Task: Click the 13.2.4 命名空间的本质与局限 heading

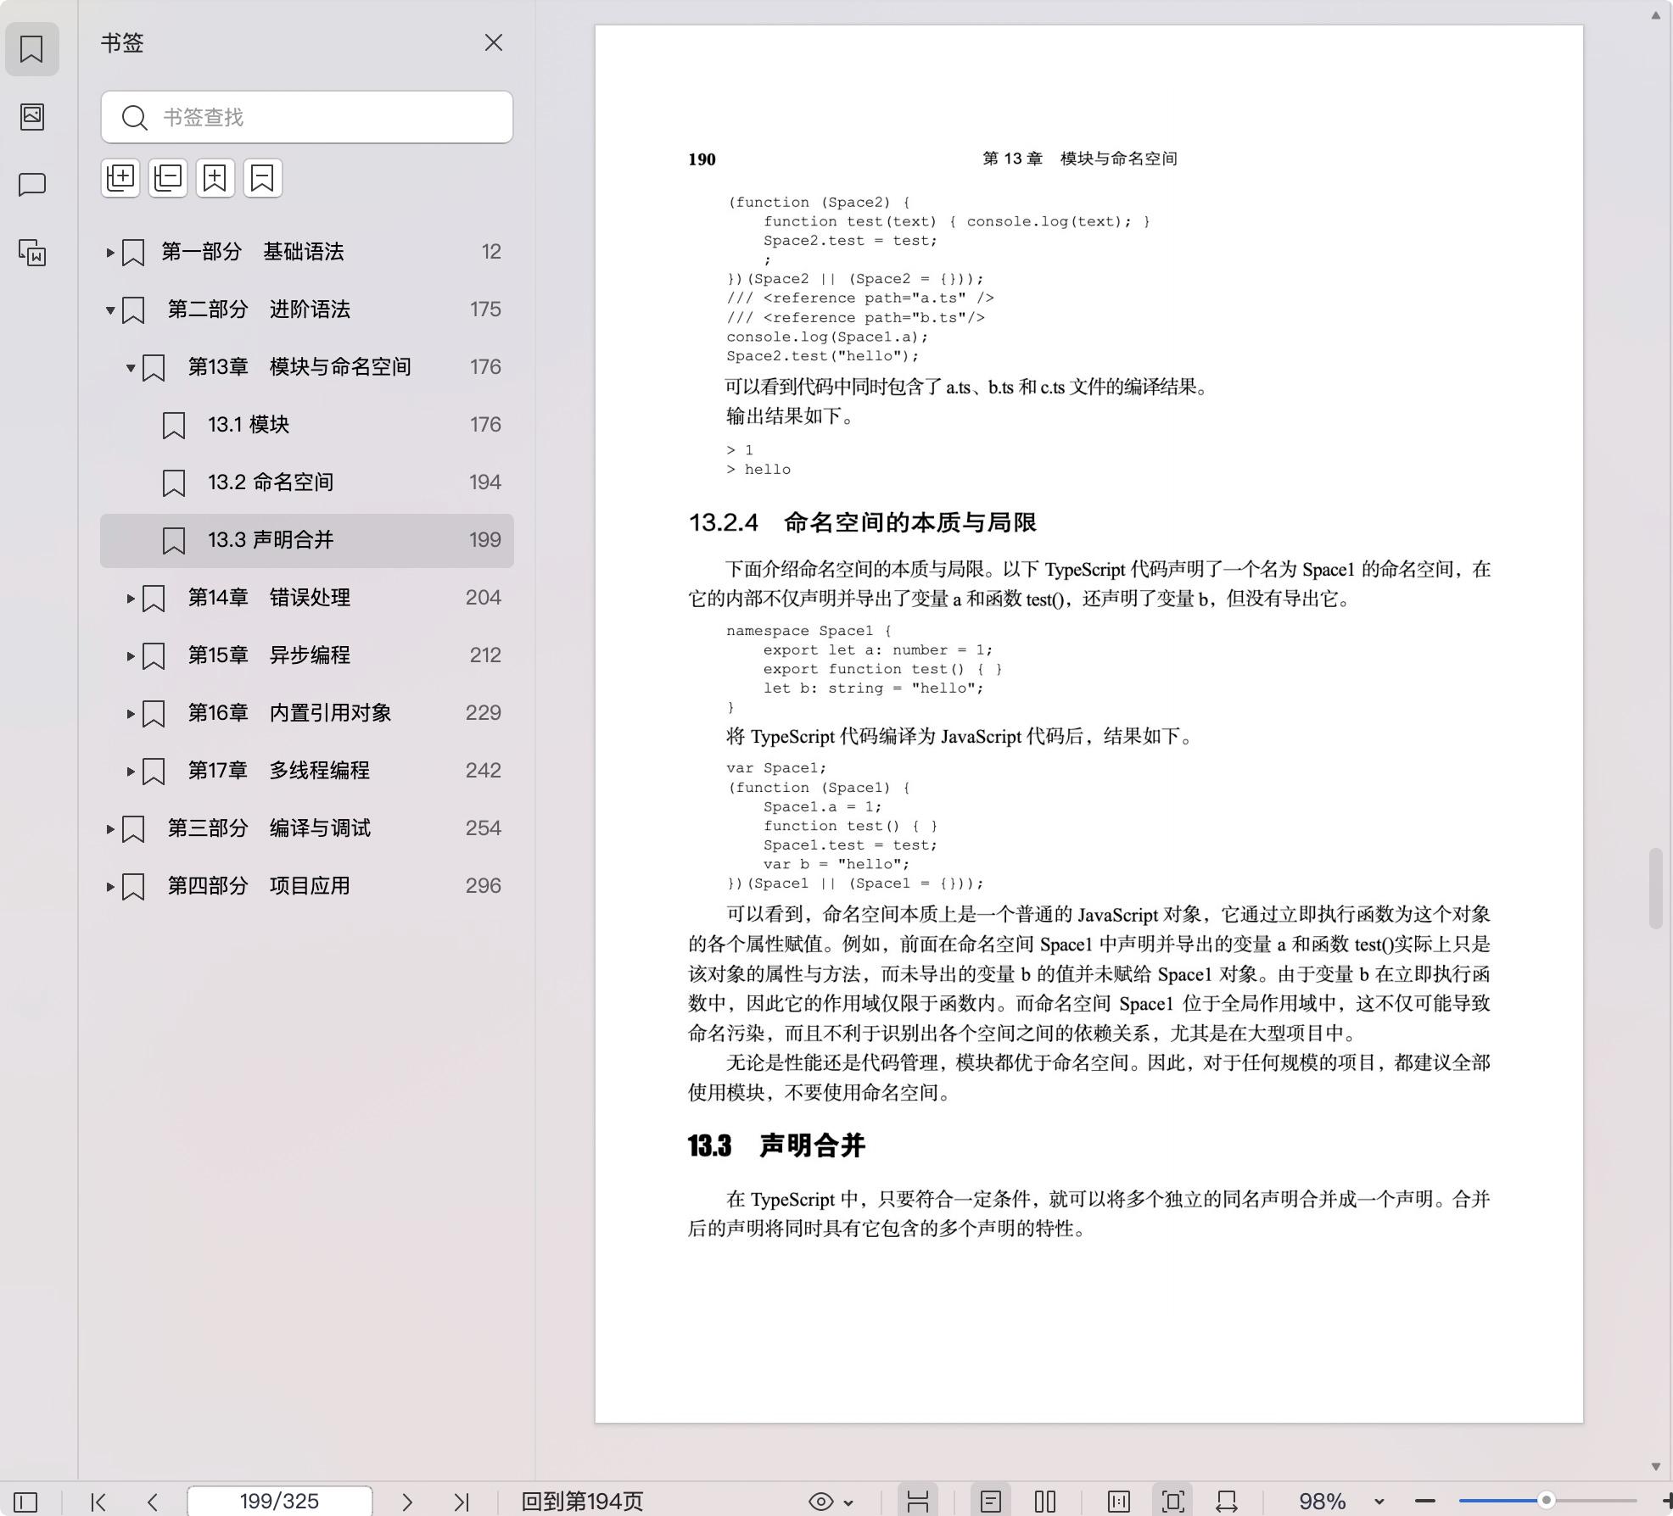Action: point(862,522)
